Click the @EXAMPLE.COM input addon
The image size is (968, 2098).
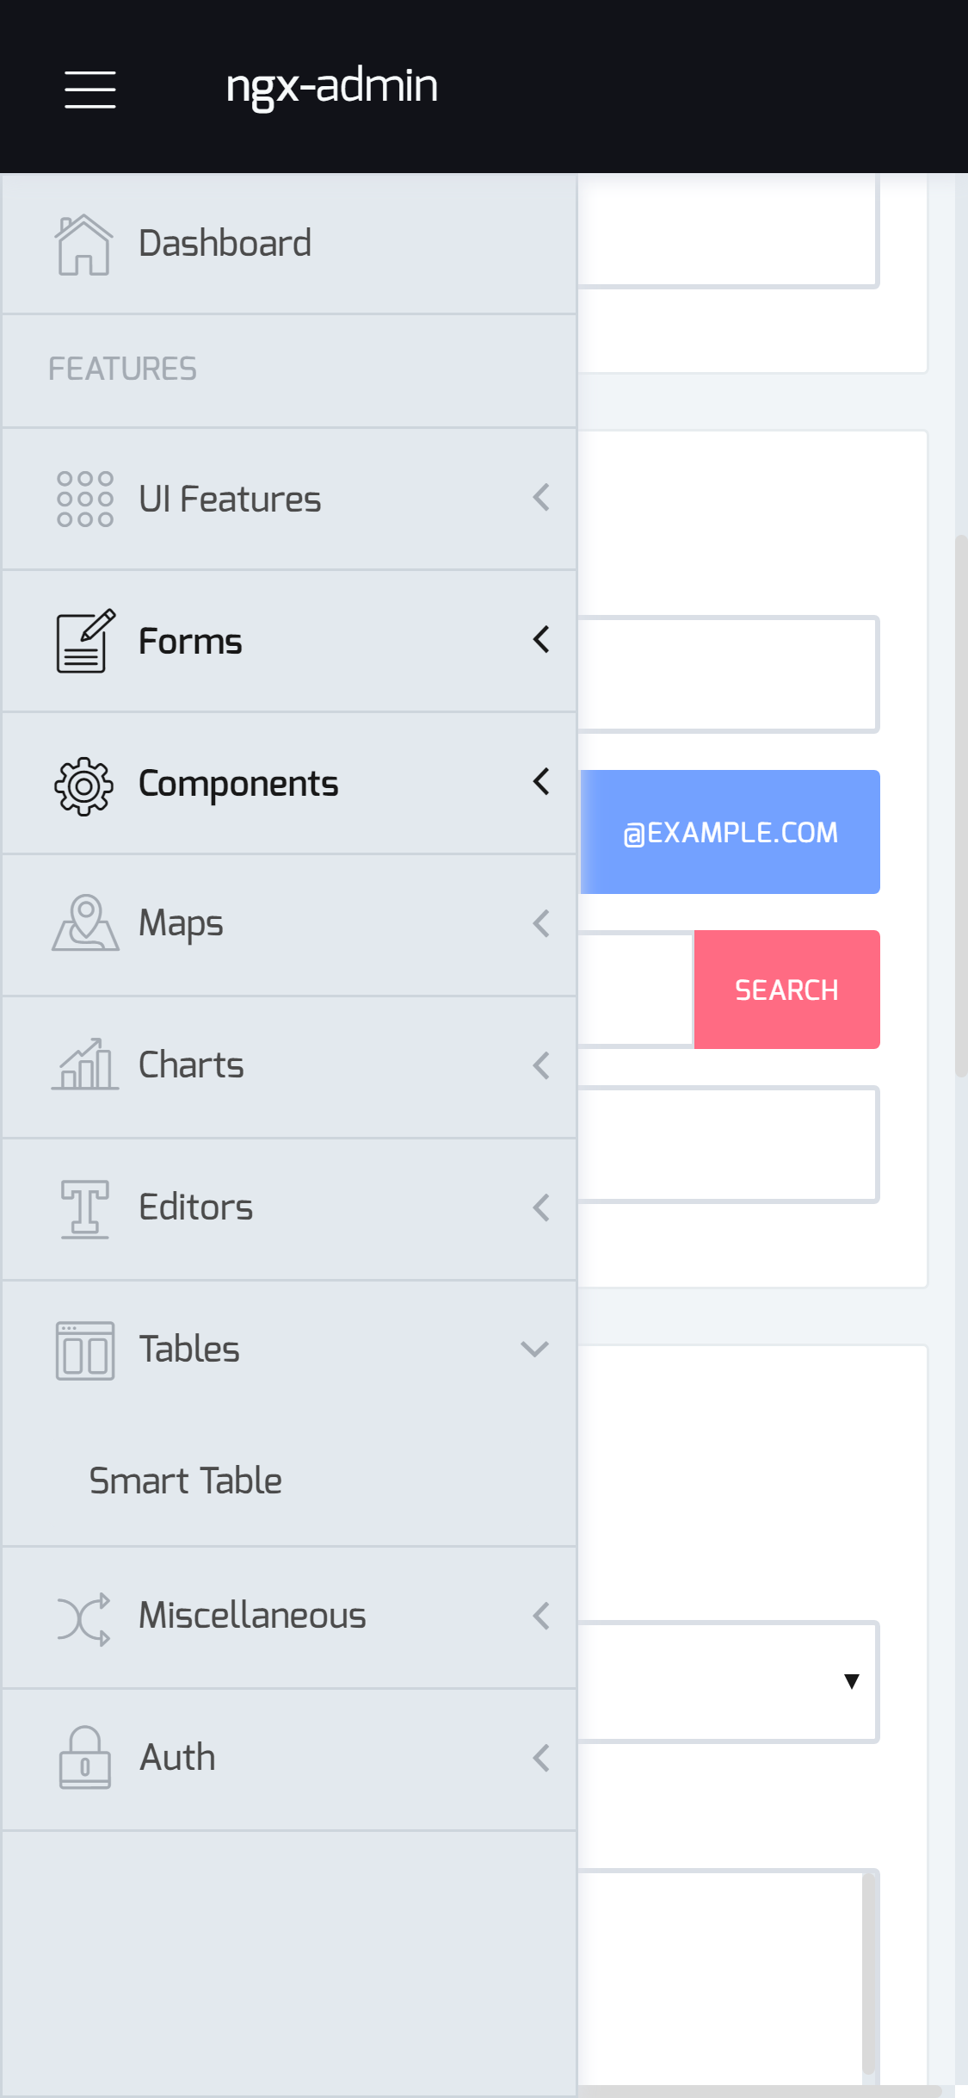pyautogui.click(x=730, y=832)
